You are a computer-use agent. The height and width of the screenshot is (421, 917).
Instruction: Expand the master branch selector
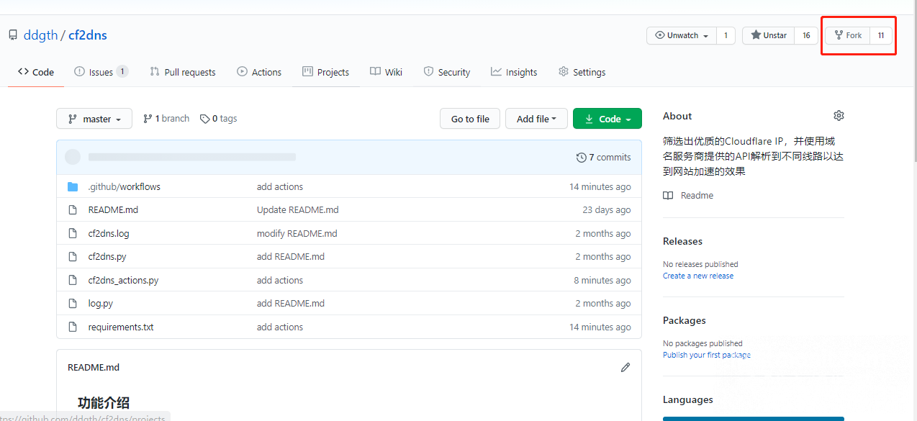[94, 119]
